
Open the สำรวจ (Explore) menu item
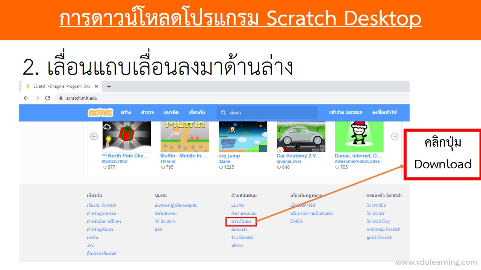tap(147, 112)
